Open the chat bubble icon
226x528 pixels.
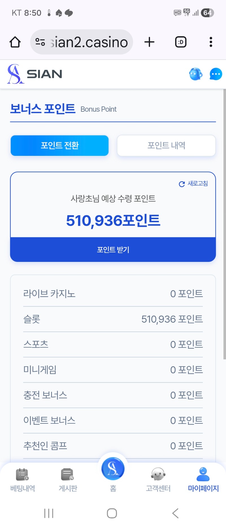pyautogui.click(x=216, y=74)
